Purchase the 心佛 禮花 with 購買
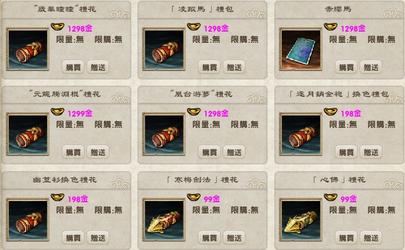This screenshot has width=405, height=250. click(346, 238)
